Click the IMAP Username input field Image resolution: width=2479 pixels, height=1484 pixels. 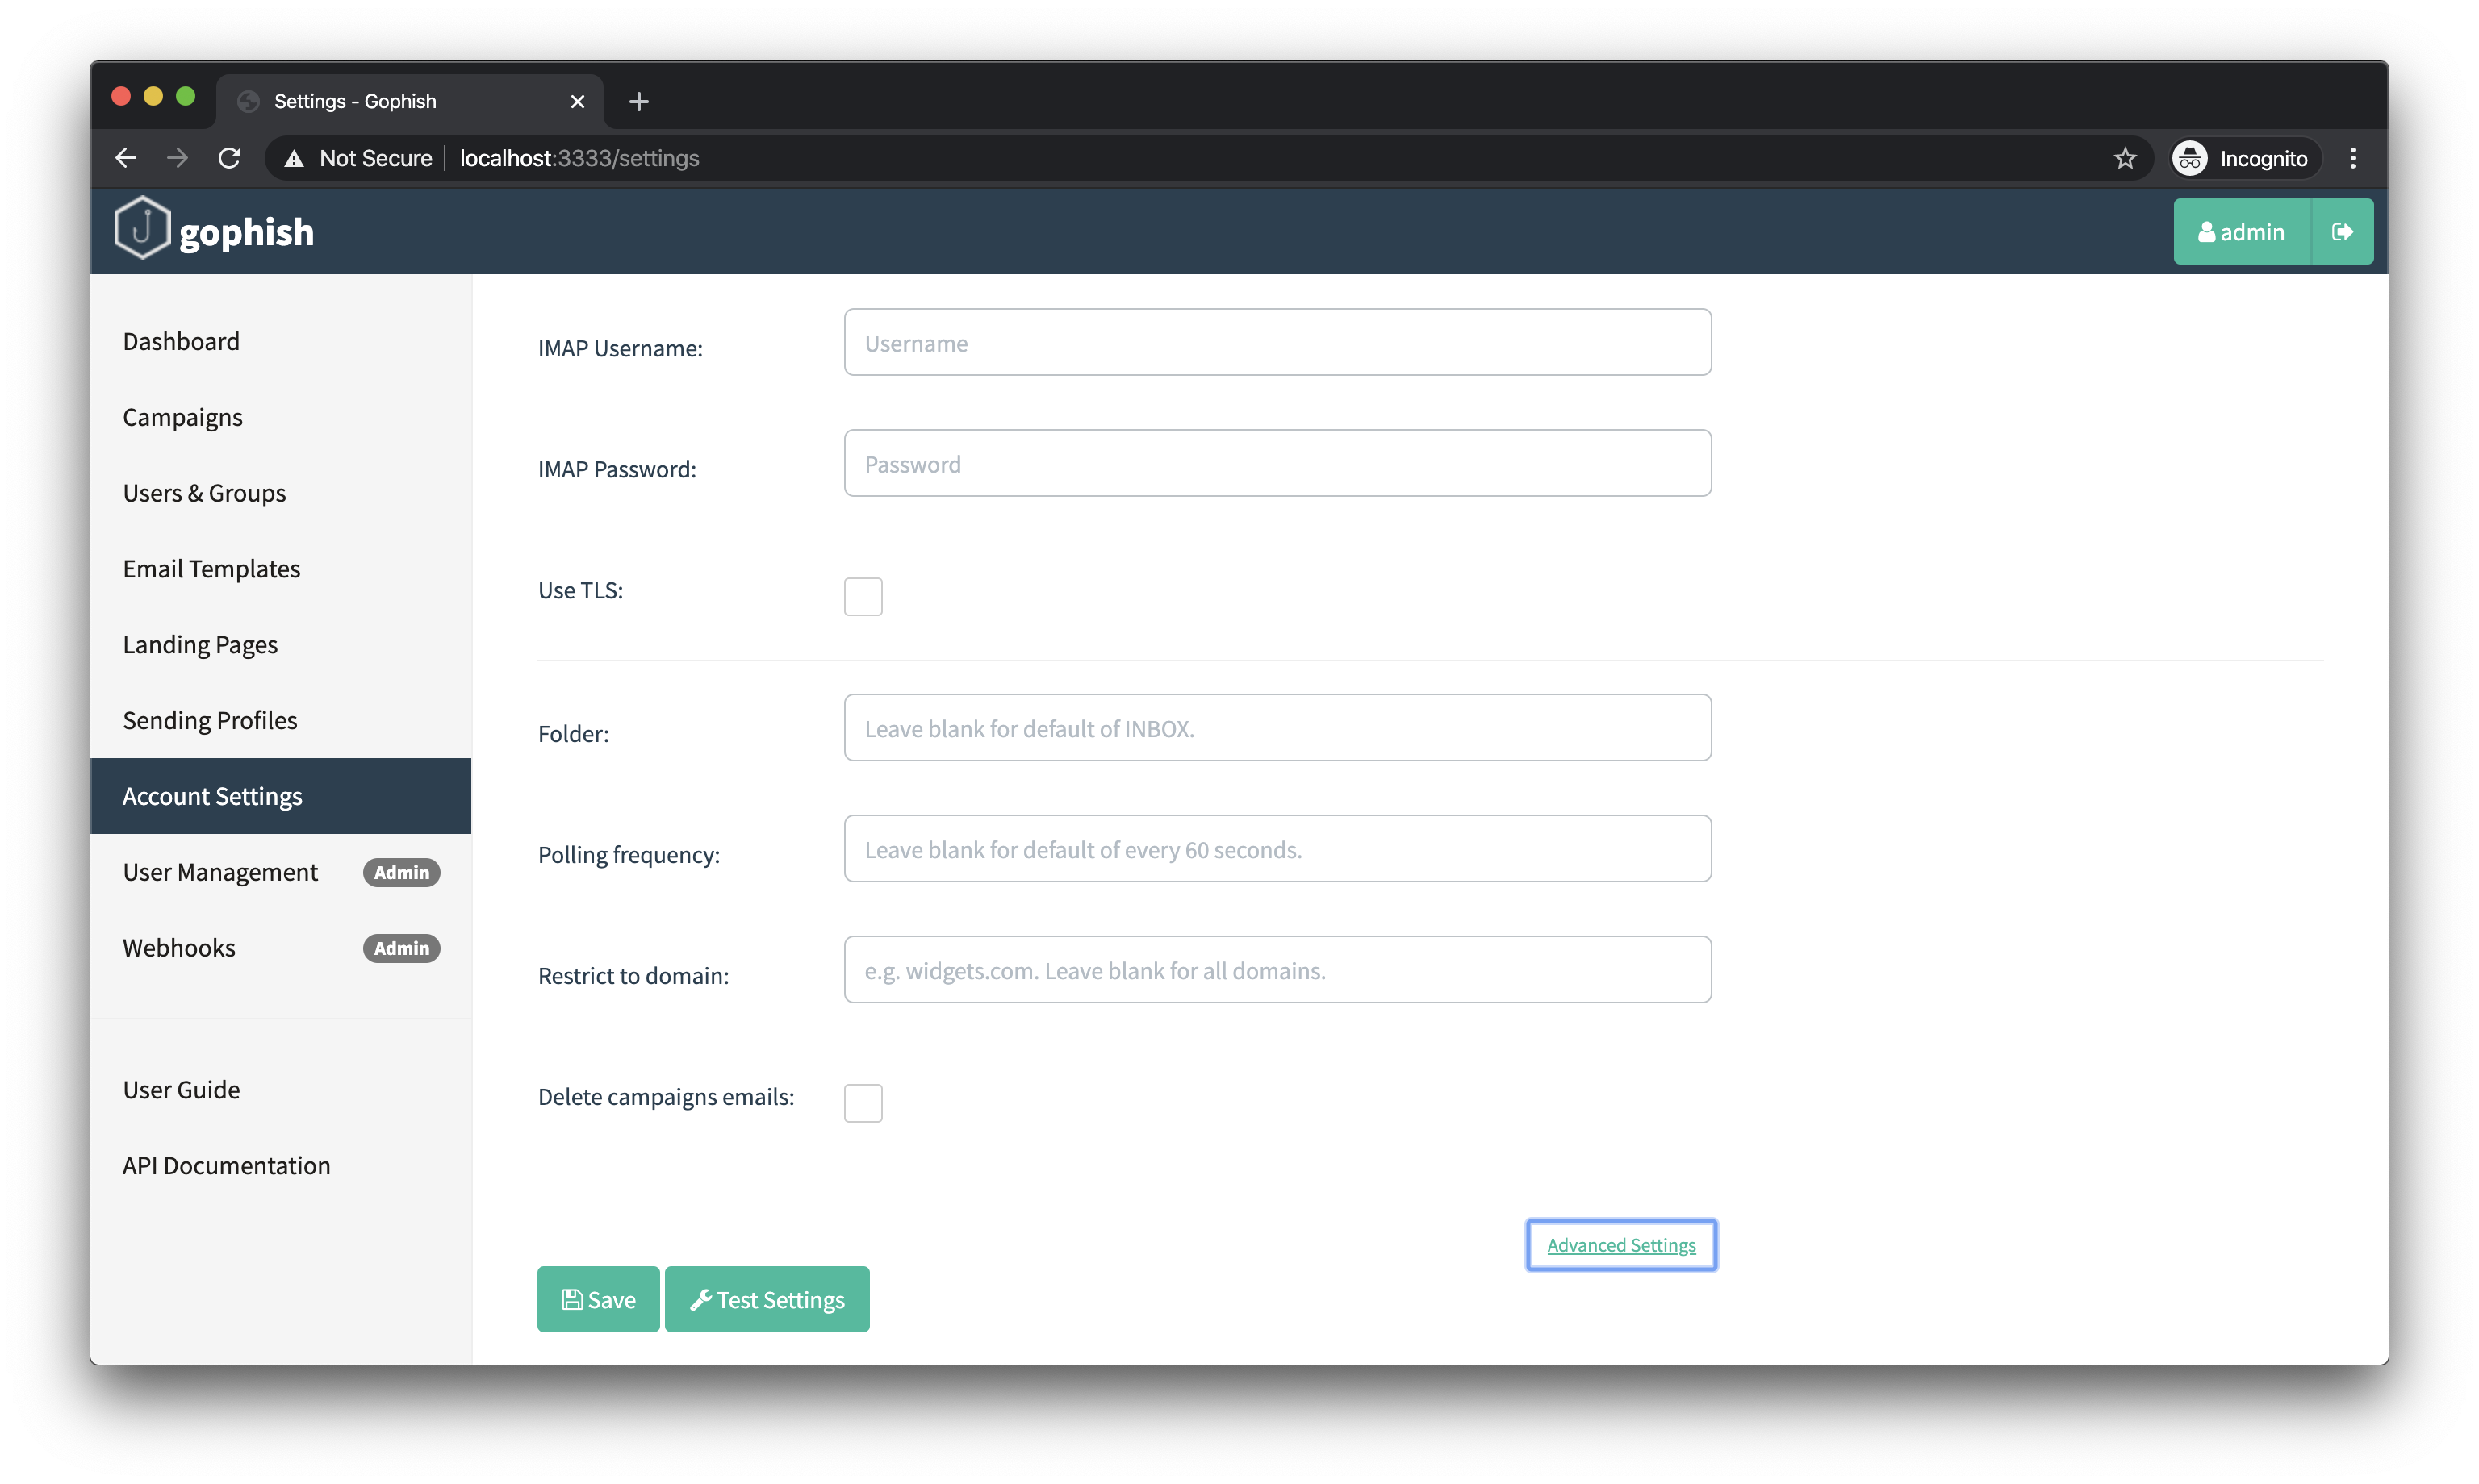click(x=1277, y=342)
